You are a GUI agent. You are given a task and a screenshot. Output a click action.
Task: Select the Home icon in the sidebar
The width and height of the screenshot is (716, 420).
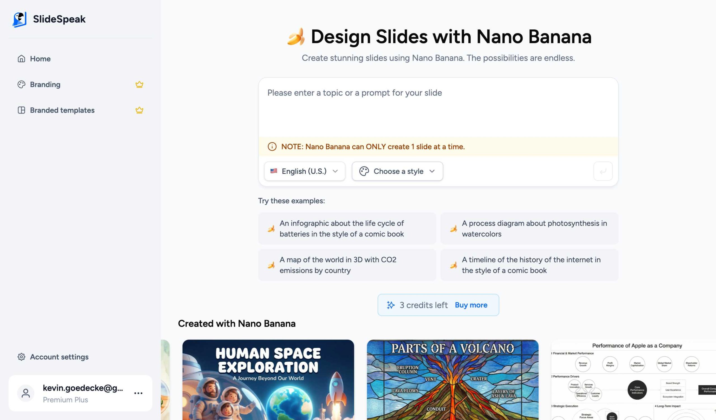[21, 59]
